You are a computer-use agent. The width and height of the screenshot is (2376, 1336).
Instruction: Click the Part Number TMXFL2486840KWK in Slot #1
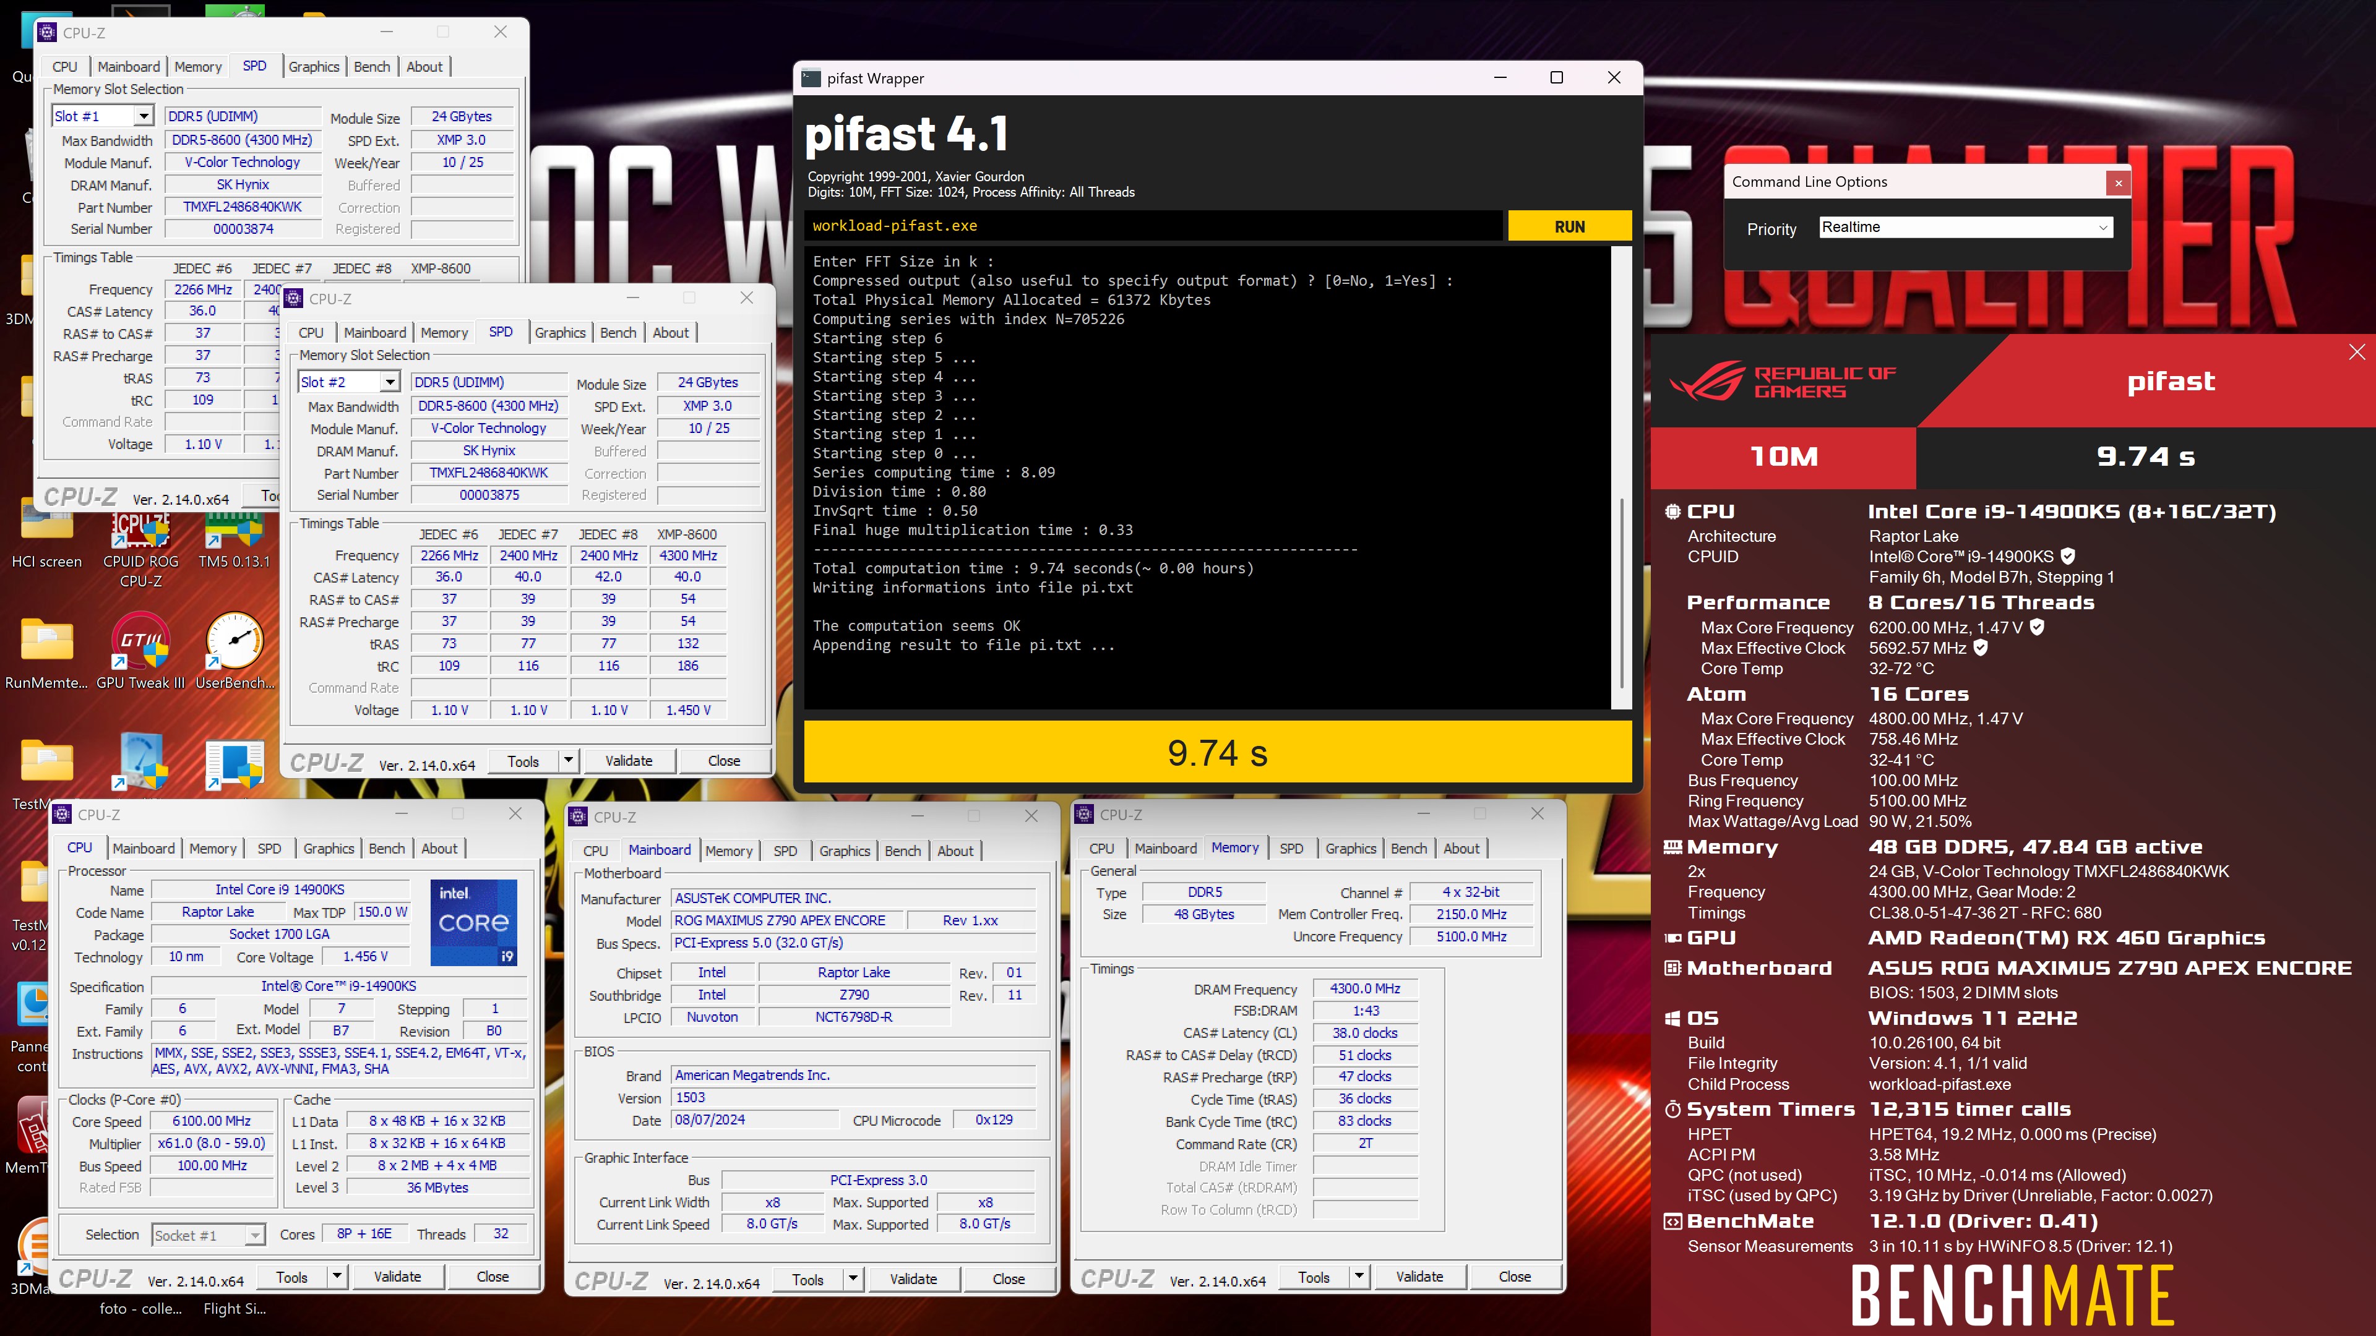click(243, 207)
